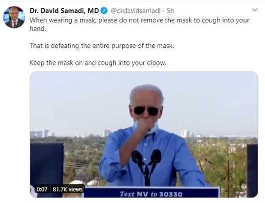Viewport: 265px width, 203px height.
Task: Play the embedded tweet video
Action: [144, 135]
